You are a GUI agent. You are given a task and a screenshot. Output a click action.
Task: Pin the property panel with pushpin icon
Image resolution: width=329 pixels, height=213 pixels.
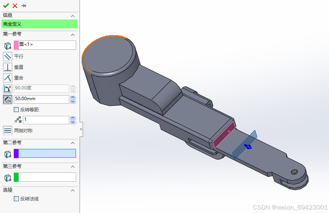point(23,6)
